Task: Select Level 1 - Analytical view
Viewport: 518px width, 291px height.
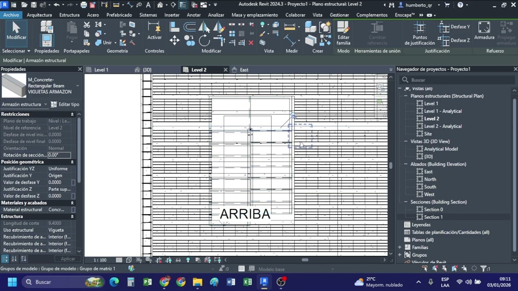Action: 443,111
